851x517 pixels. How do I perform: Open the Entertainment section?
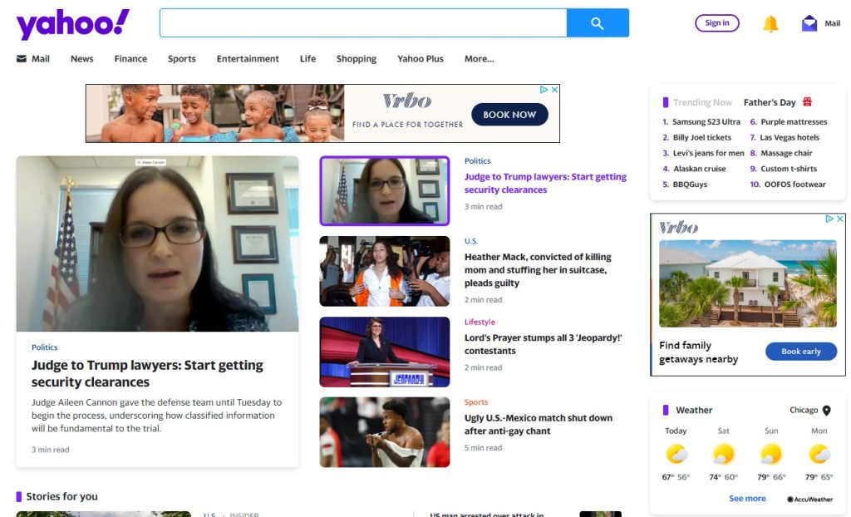pos(247,58)
